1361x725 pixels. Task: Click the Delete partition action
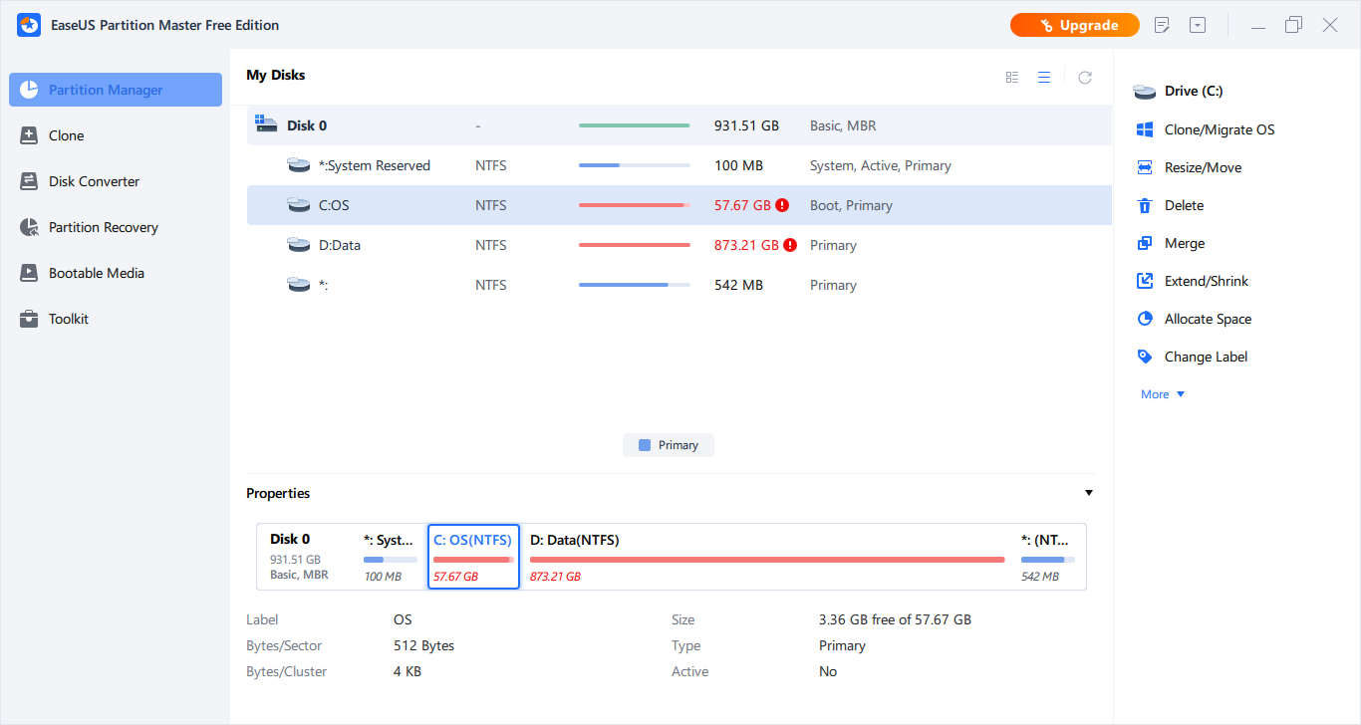[x=1184, y=205]
